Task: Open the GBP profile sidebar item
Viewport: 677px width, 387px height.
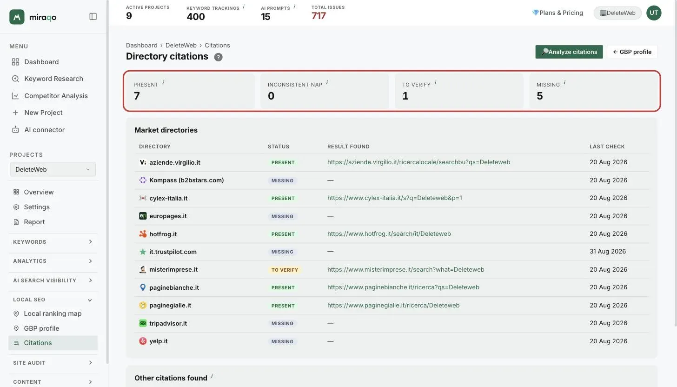Action: pos(36,328)
